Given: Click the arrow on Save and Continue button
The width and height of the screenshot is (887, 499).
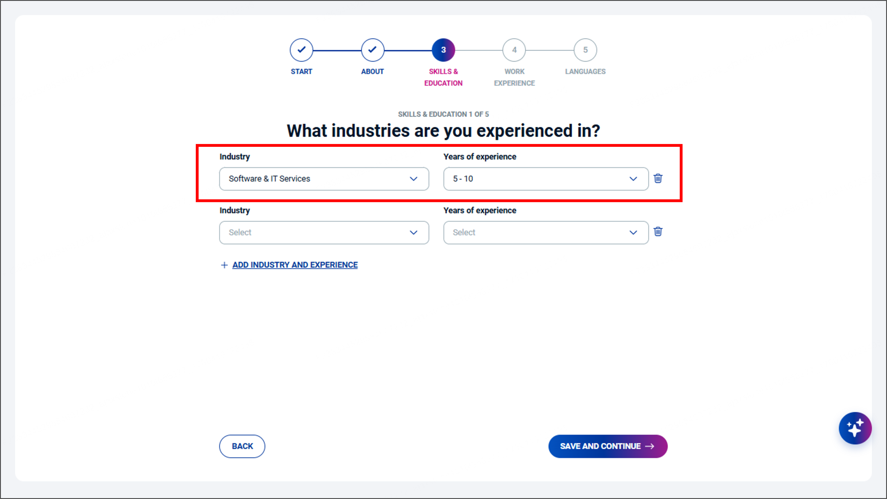Looking at the screenshot, I should 650,446.
